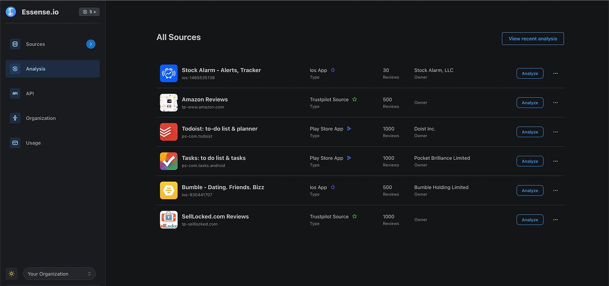Click the API icon in sidebar
The height and width of the screenshot is (286, 609).
pyautogui.click(x=15, y=93)
